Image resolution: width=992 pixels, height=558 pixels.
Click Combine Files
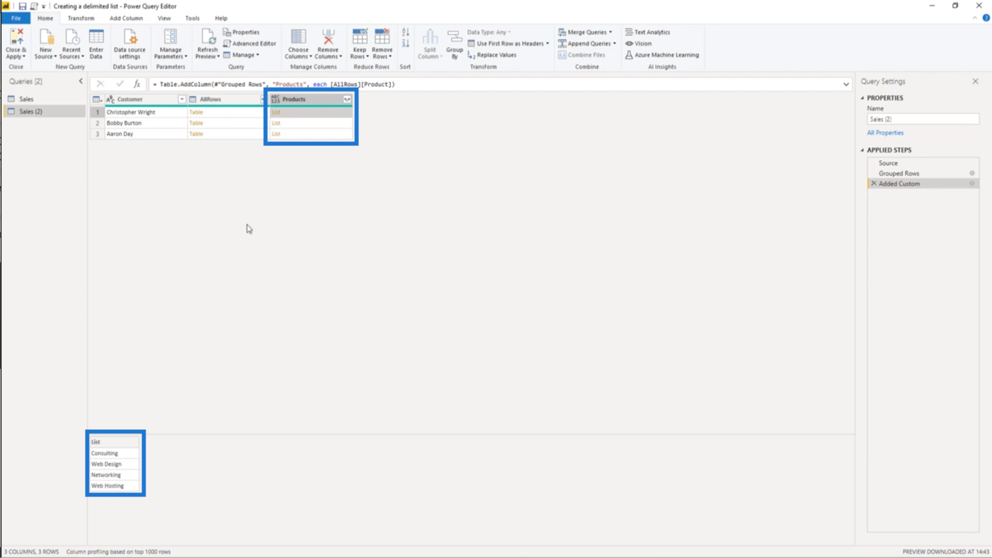[582, 55]
